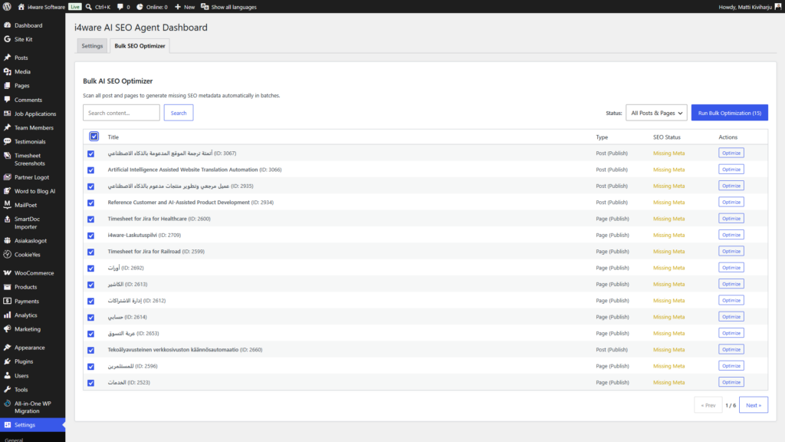
Task: Click Missing Meta status for ID: 2600
Action: click(668, 219)
